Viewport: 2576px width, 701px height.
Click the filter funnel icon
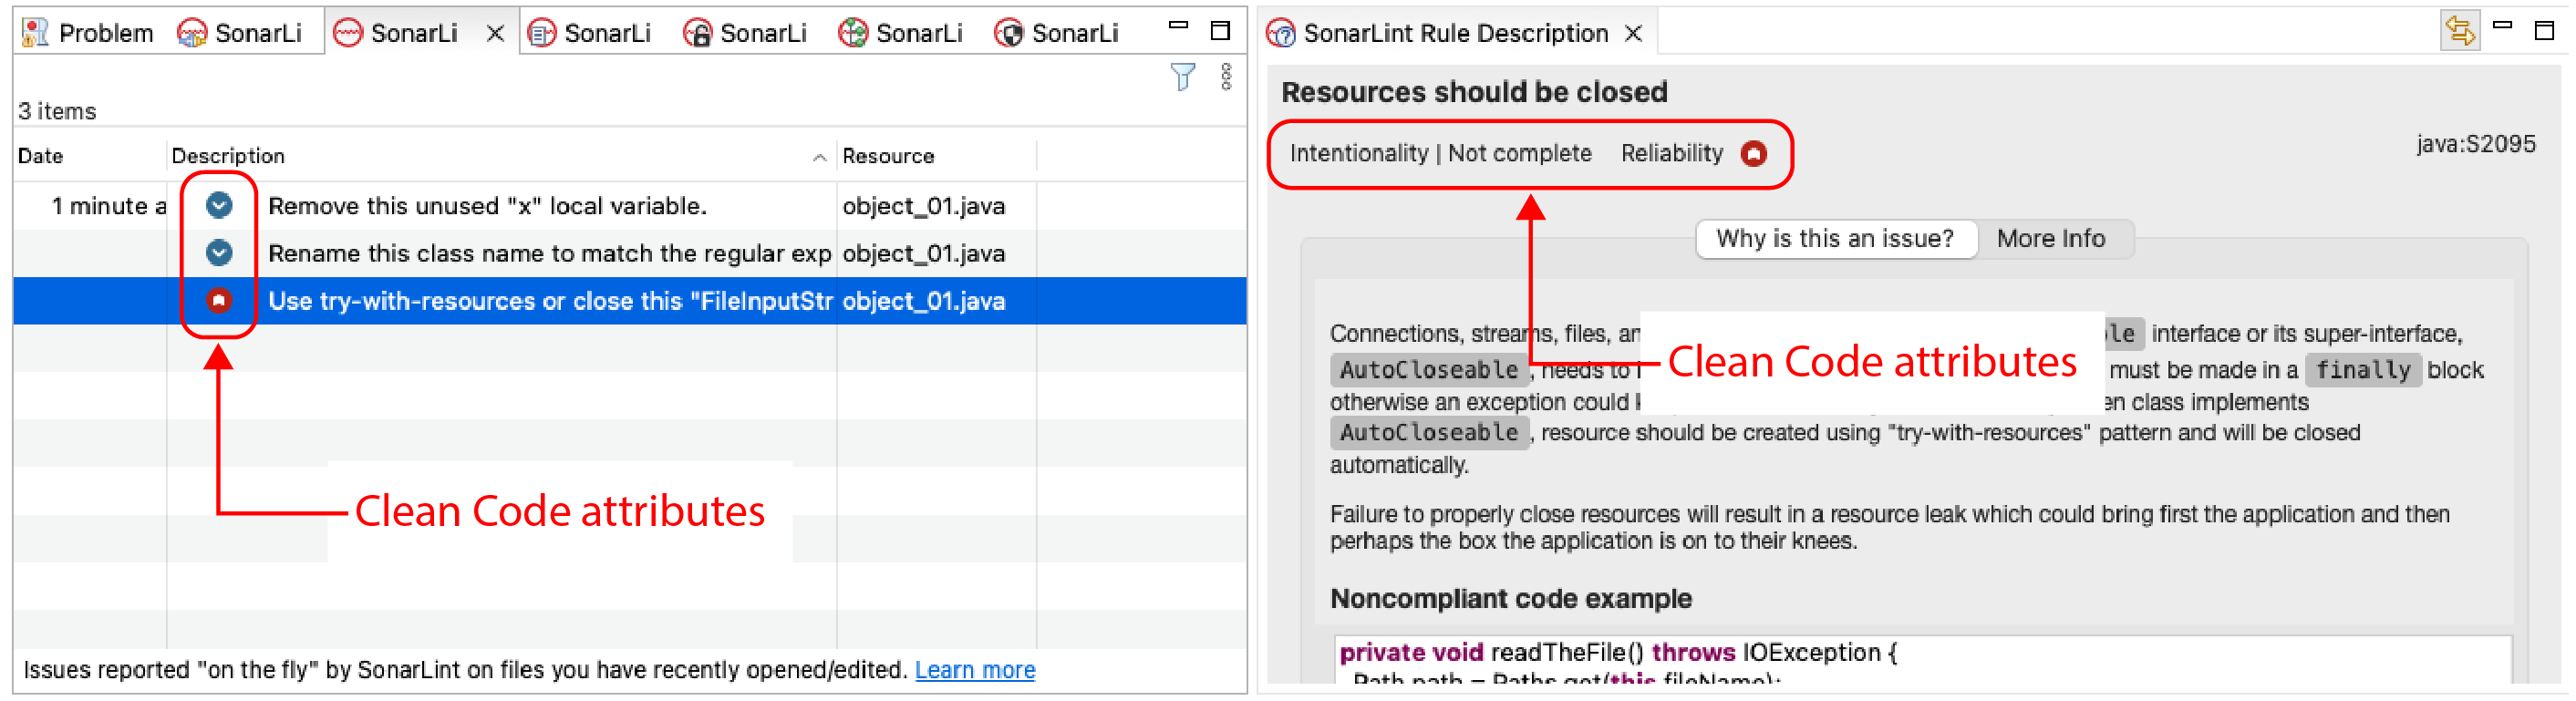click(1183, 77)
